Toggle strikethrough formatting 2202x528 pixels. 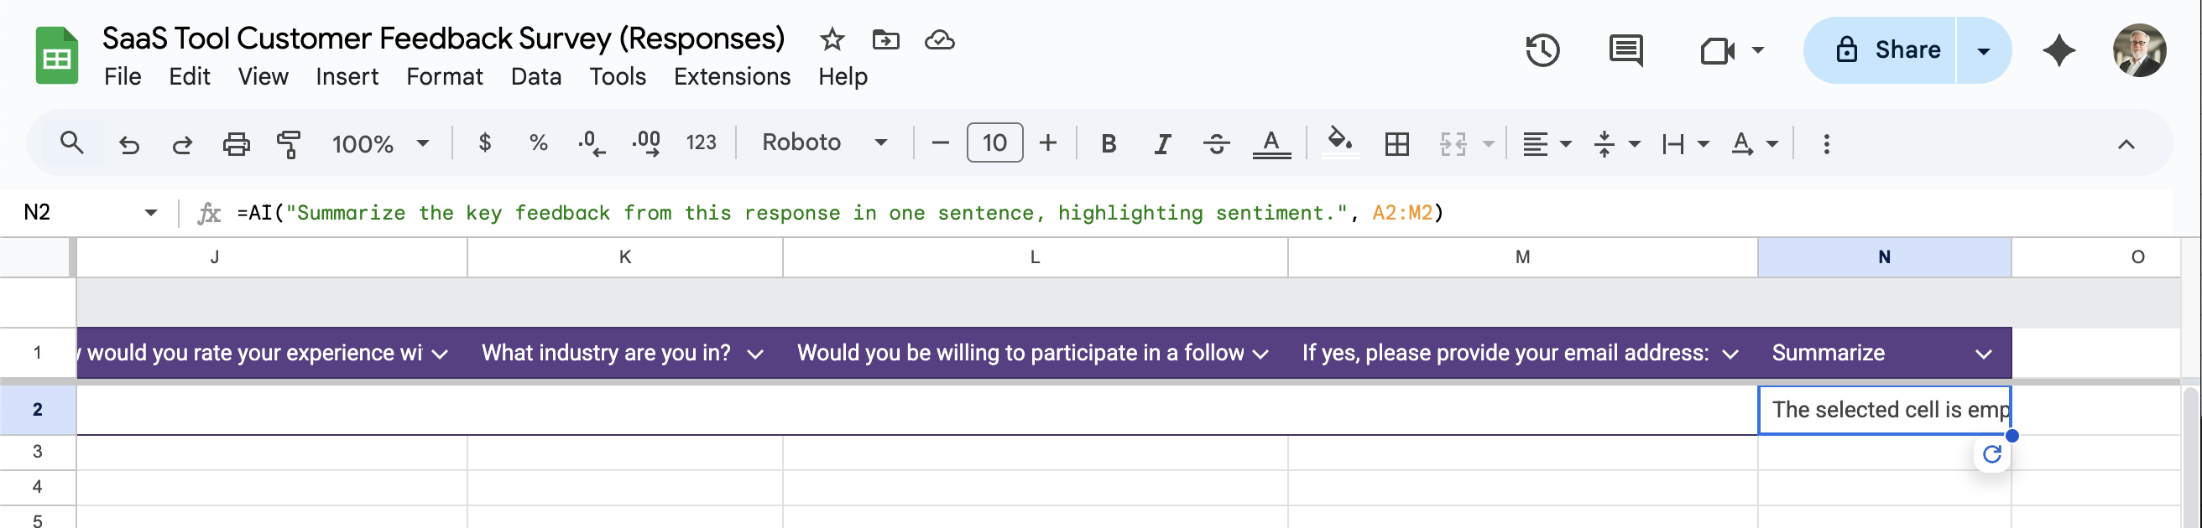coord(1215,143)
